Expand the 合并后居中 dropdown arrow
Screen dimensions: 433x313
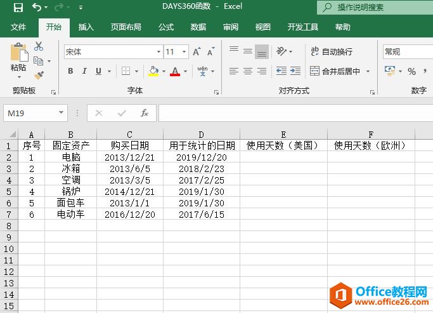pyautogui.click(x=368, y=71)
